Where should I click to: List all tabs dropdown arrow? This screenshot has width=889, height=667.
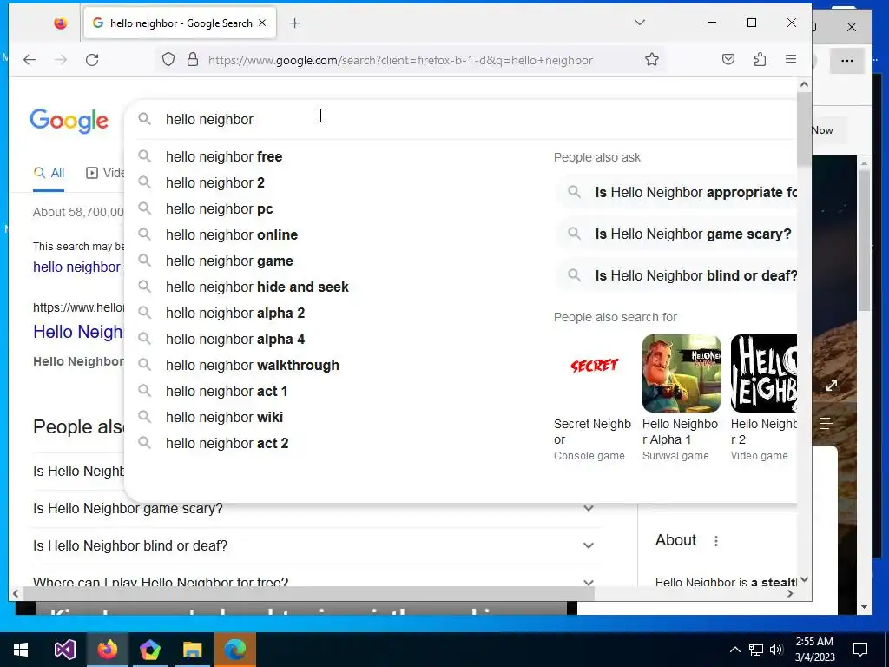[x=640, y=23]
